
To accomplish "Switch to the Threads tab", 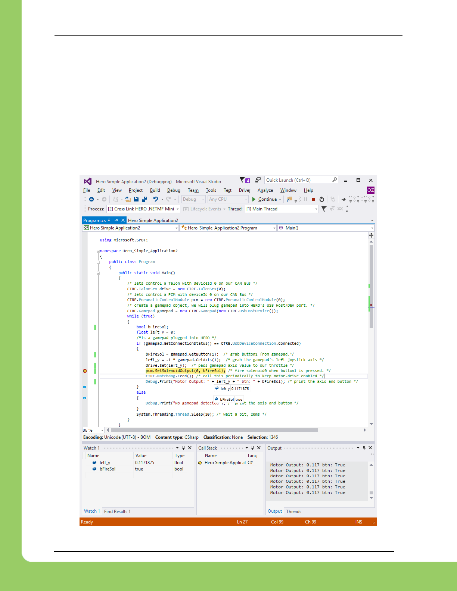I will coord(293,512).
